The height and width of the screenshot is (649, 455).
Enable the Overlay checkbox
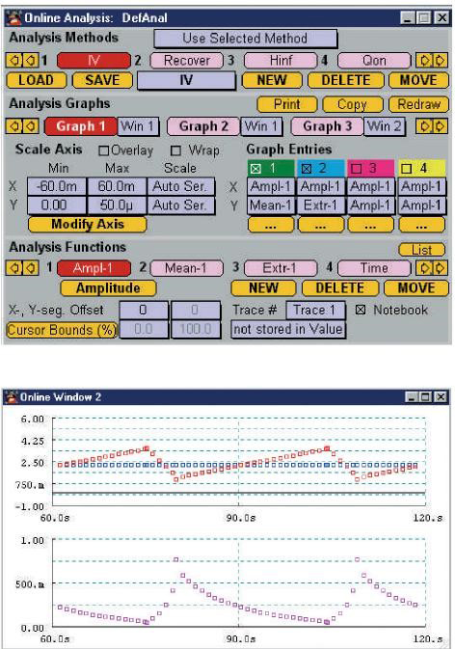[103, 150]
